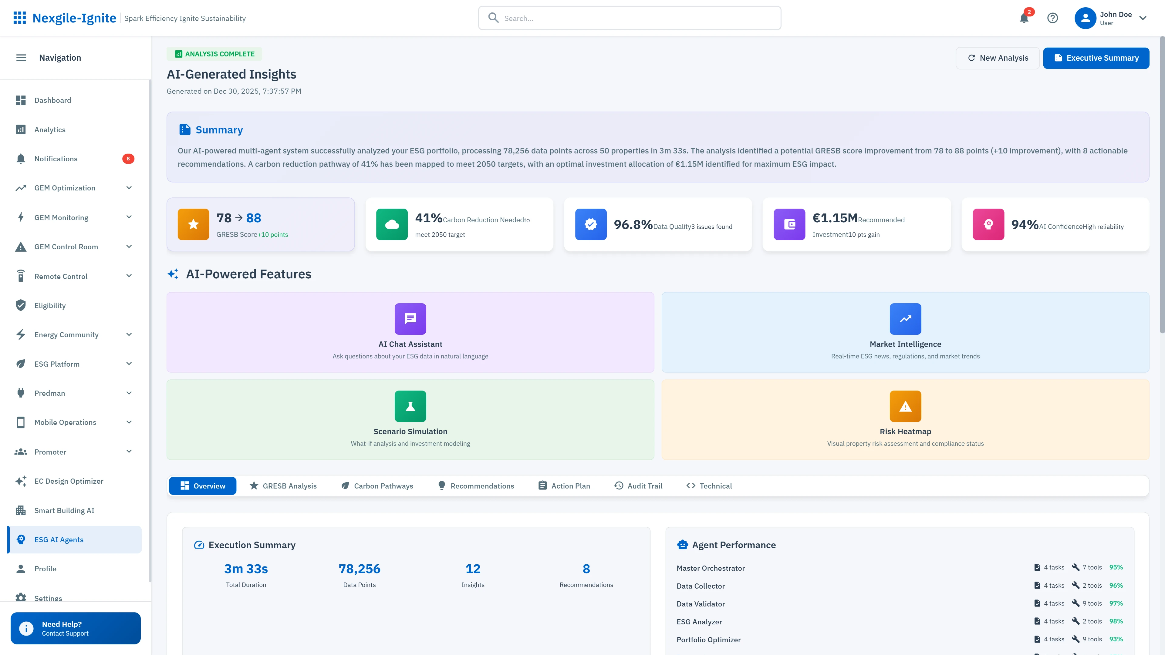Select the Dashboard icon in sidebar
This screenshot has height=655, width=1165.
coord(21,100)
